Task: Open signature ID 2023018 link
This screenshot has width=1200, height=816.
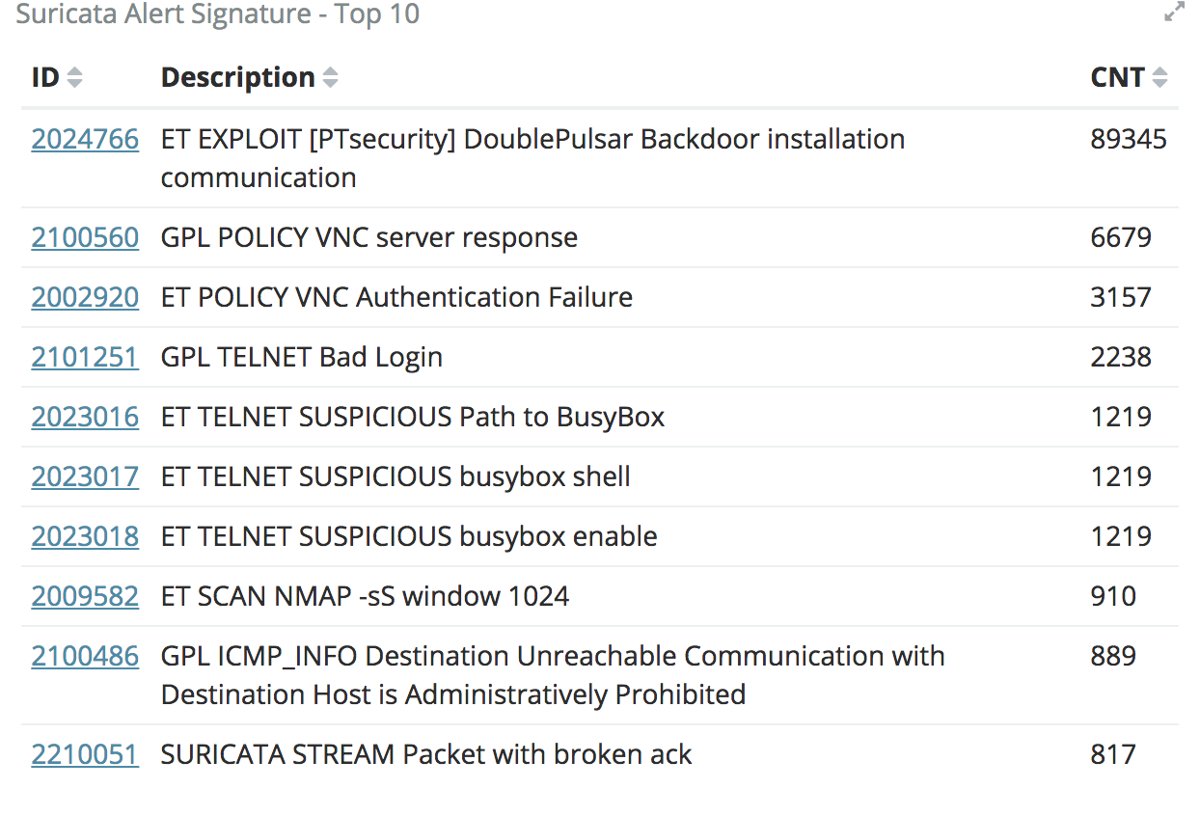Action: (x=85, y=537)
